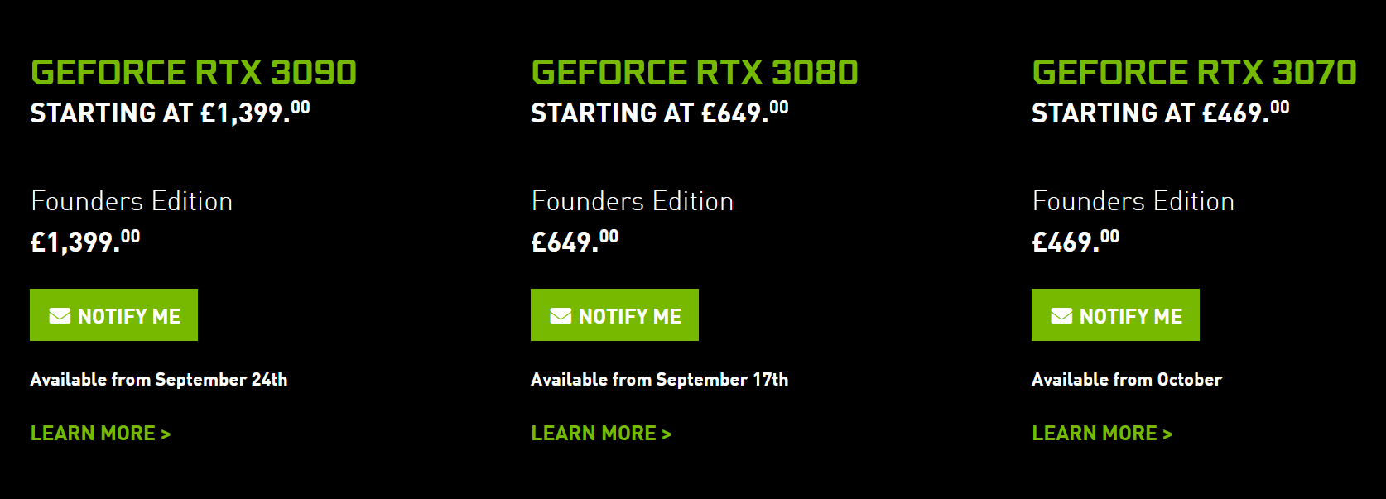
Task: Click the envelope icon in RTX 3070's Notify button
Action: [1061, 315]
